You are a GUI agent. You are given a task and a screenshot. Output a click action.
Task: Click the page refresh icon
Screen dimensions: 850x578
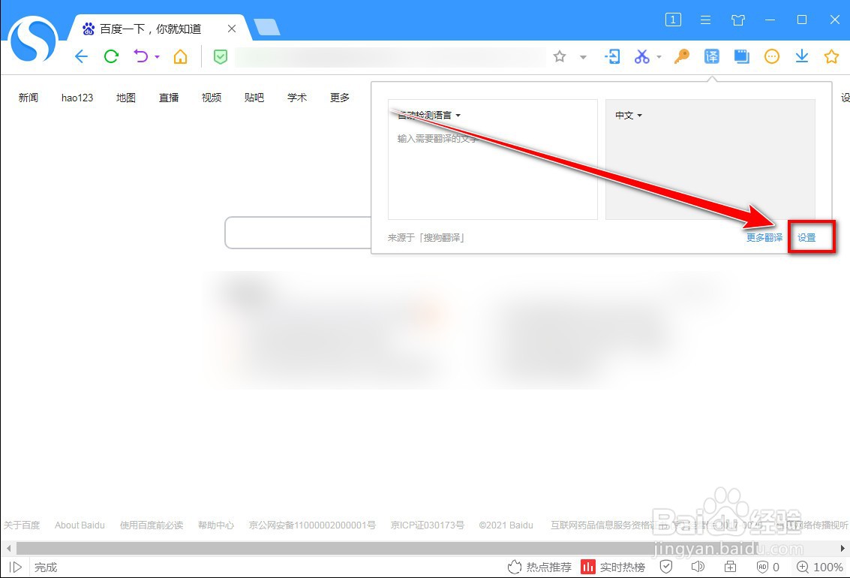coord(111,56)
